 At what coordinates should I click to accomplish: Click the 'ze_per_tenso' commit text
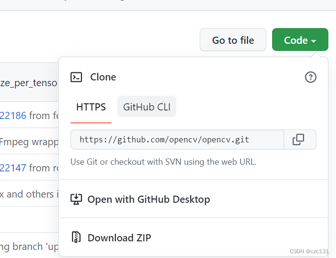pyautogui.click(x=29, y=83)
